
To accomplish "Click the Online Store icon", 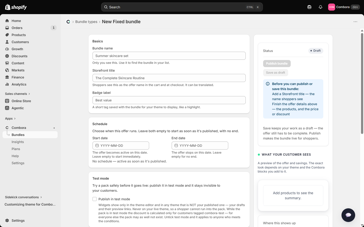I will tap(7, 101).
